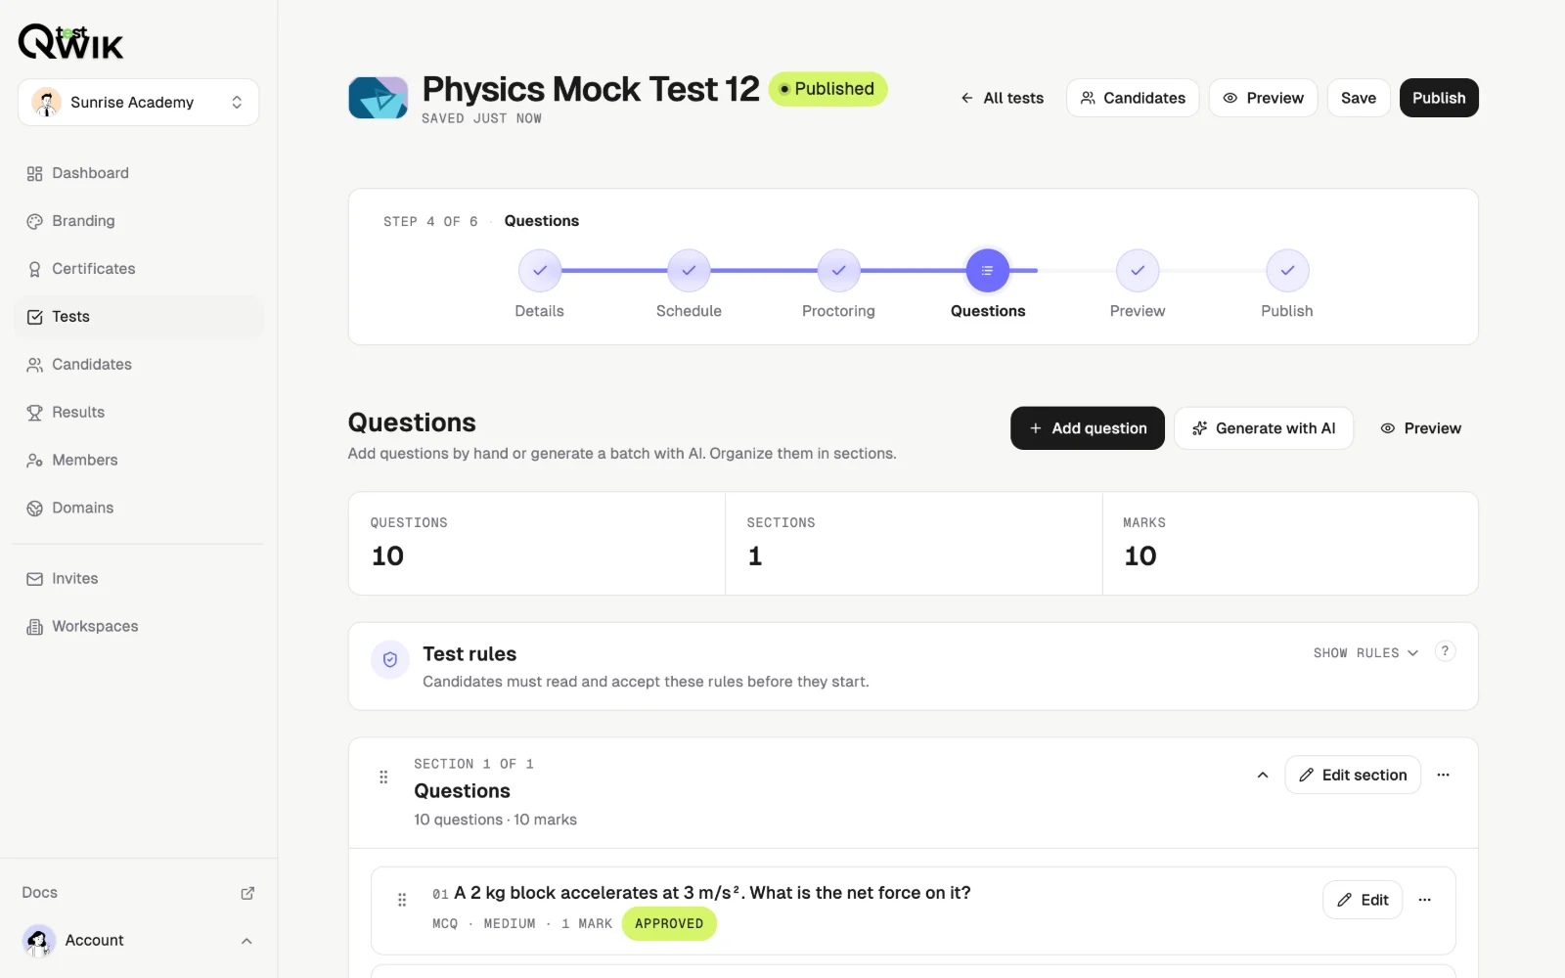Click question 01 title text
Screen dimensions: 1565x978
coord(712,893)
